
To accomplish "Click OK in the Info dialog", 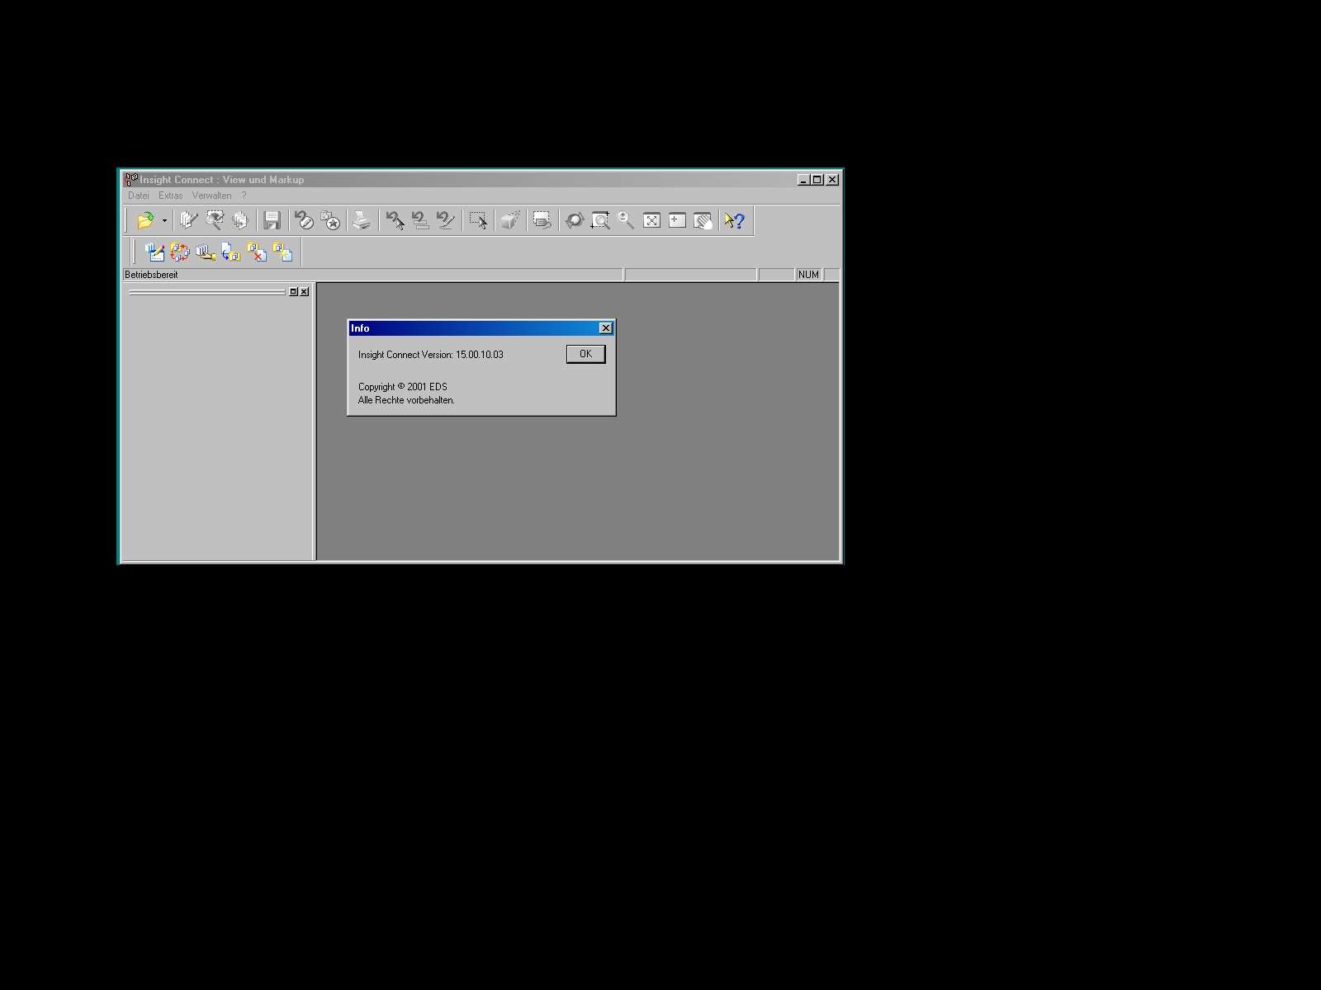I will coord(585,354).
